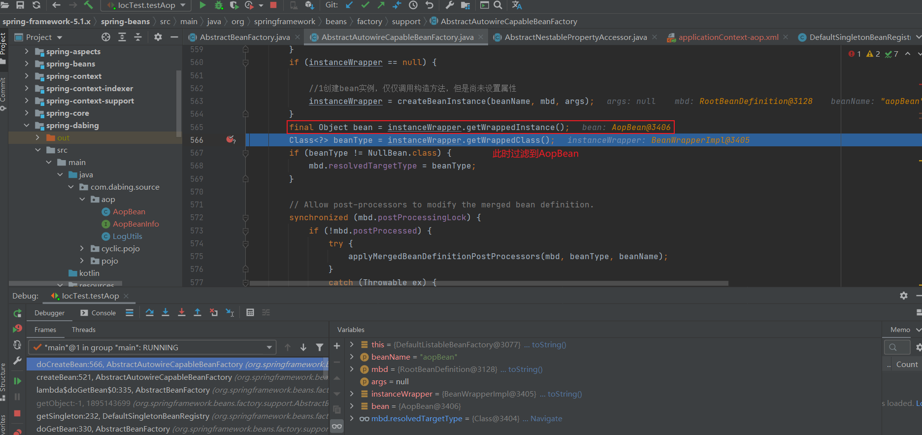The image size is (922, 435).
Task: Open run configuration dropdown IocTest.testAop
Action: 146,5
